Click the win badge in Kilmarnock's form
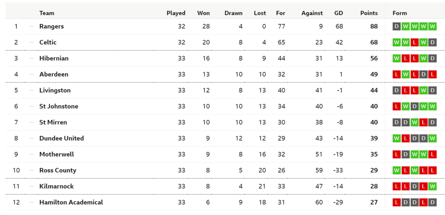Viewport: 445px width, 215px height. click(432, 187)
